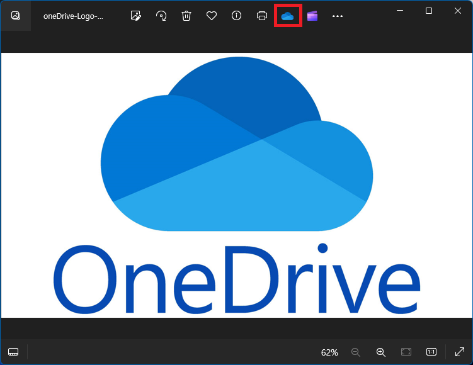This screenshot has width=473, height=365.
Task: Zoom in with the plus magnifier
Action: [x=380, y=352]
